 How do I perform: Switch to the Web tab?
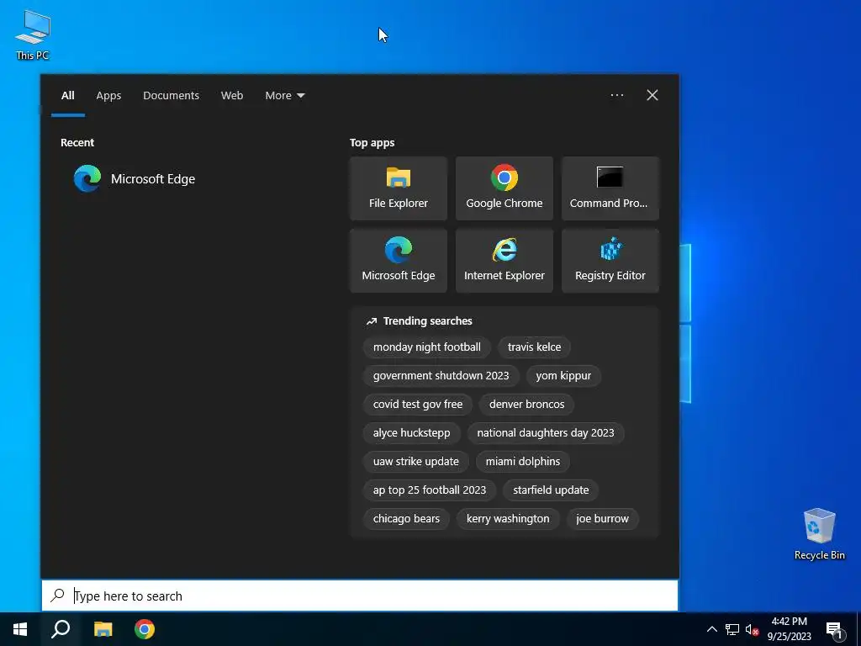[232, 96]
